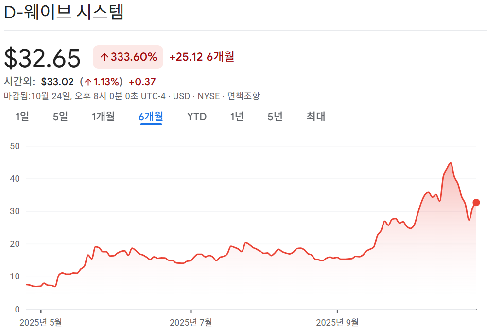Viewport: 487px width, 329px height.
Task: Switch to the 1일 time range tab
Action: click(x=21, y=117)
